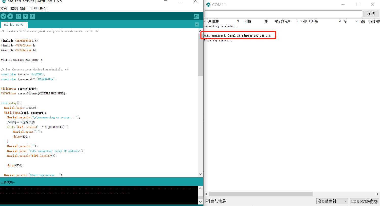
Task: Click the editor scroll up arrow
Action: tap(200, 31)
